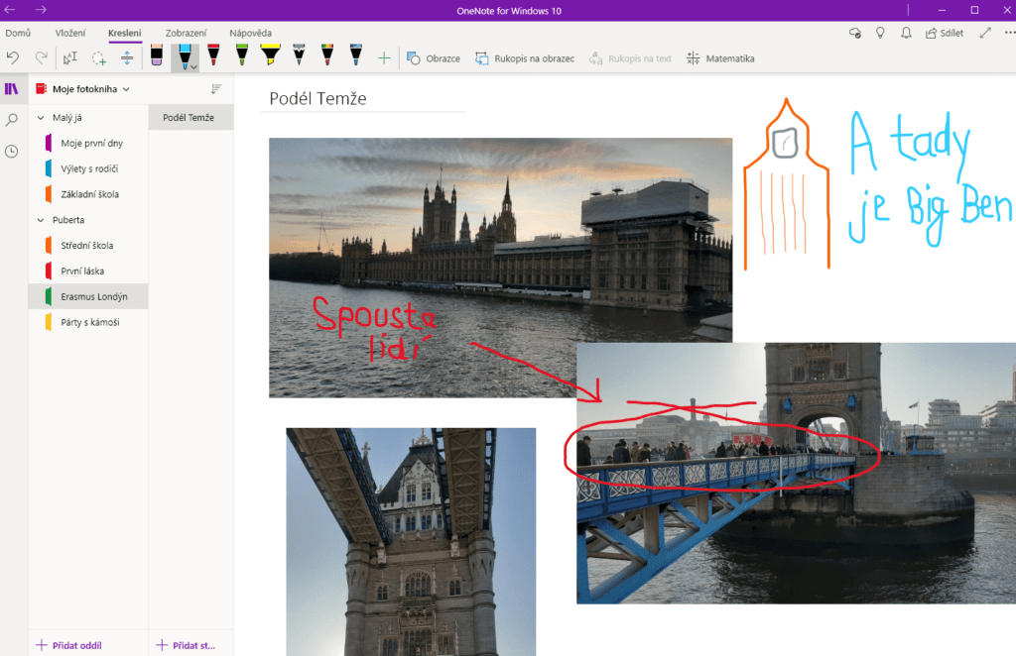Viewport: 1016px width, 656px height.
Task: Open the Zobrazení tab
Action: pos(186,33)
